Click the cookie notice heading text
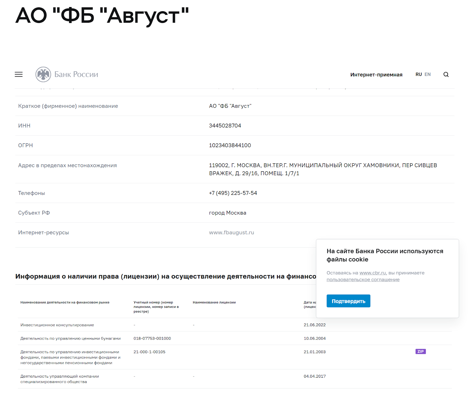This screenshot has width=471, height=395. click(385, 255)
